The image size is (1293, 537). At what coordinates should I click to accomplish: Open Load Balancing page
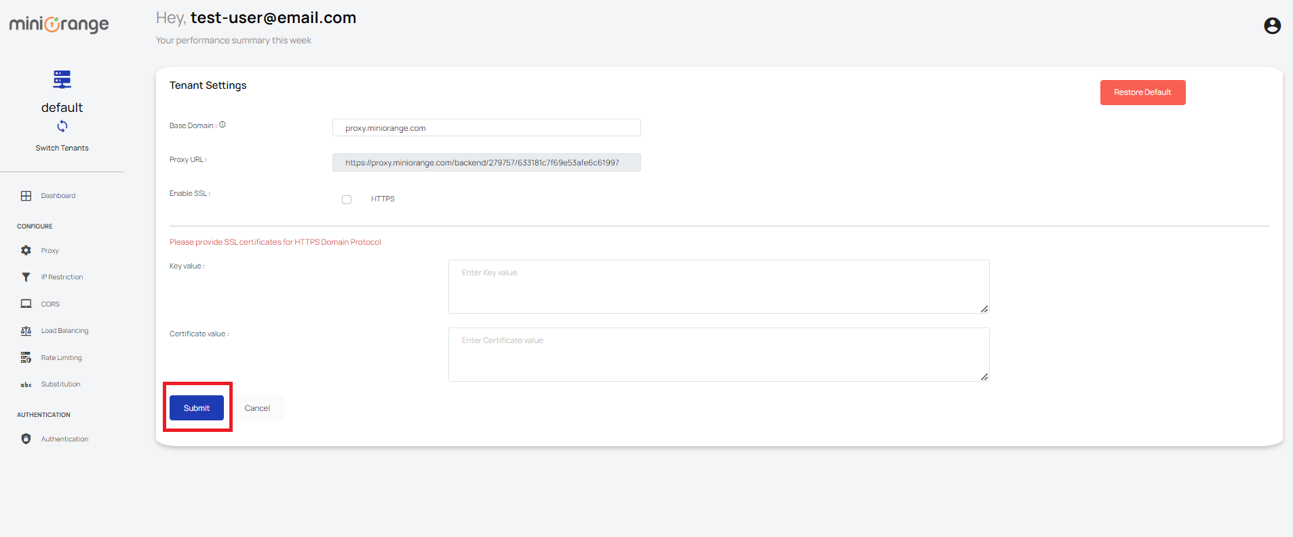(x=65, y=331)
